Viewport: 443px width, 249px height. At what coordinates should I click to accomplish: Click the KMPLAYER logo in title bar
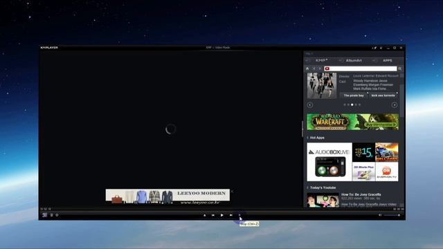[x=49, y=48]
